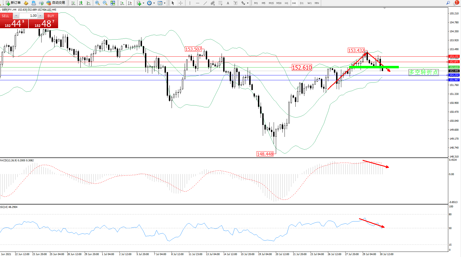Expand the chart templates dropdown arrow
This screenshot has height=257, width=461.
point(165,3)
